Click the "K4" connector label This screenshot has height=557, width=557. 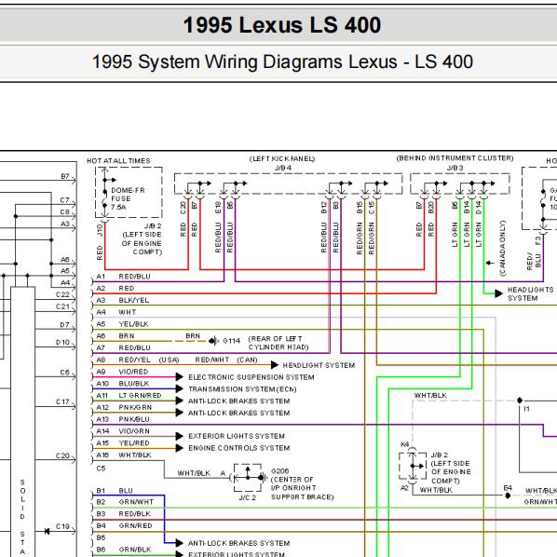coord(404,444)
